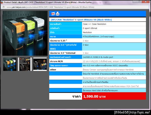The image size is (151, 115).
Task: Click the 3.5" HDD bay row label
Action: [x=63, y=47]
